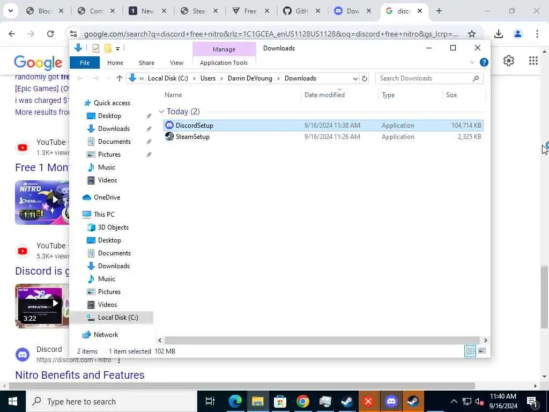
Task: Refresh the Downloads folder view
Action: 365,78
